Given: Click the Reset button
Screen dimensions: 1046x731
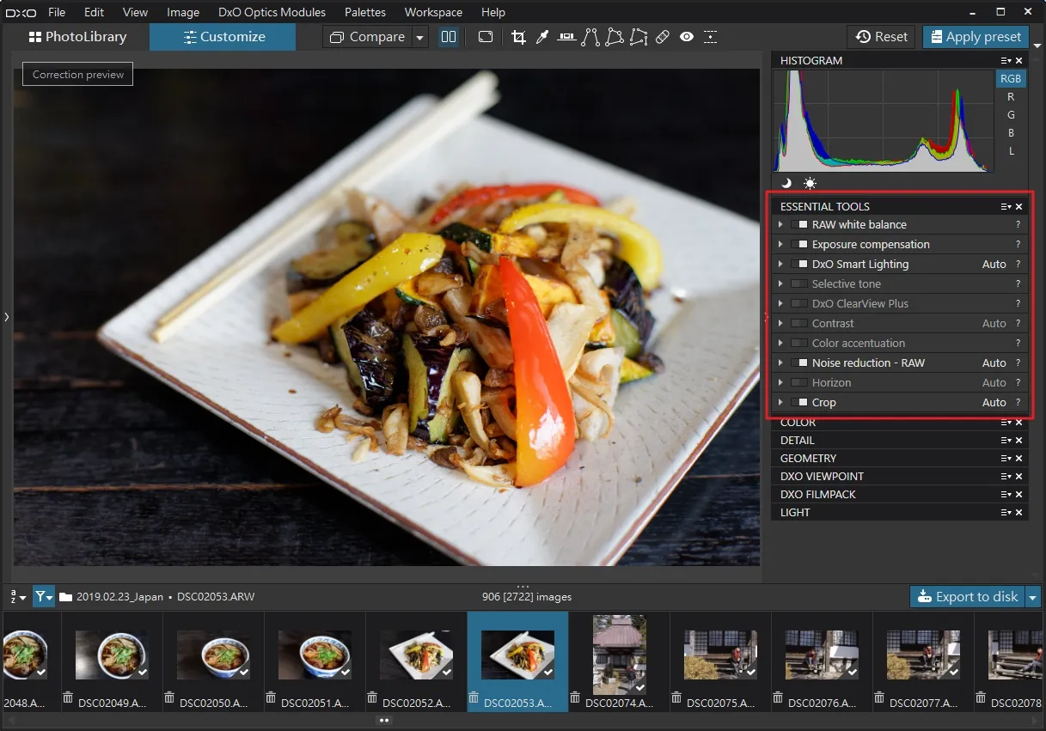Looking at the screenshot, I should (x=882, y=37).
